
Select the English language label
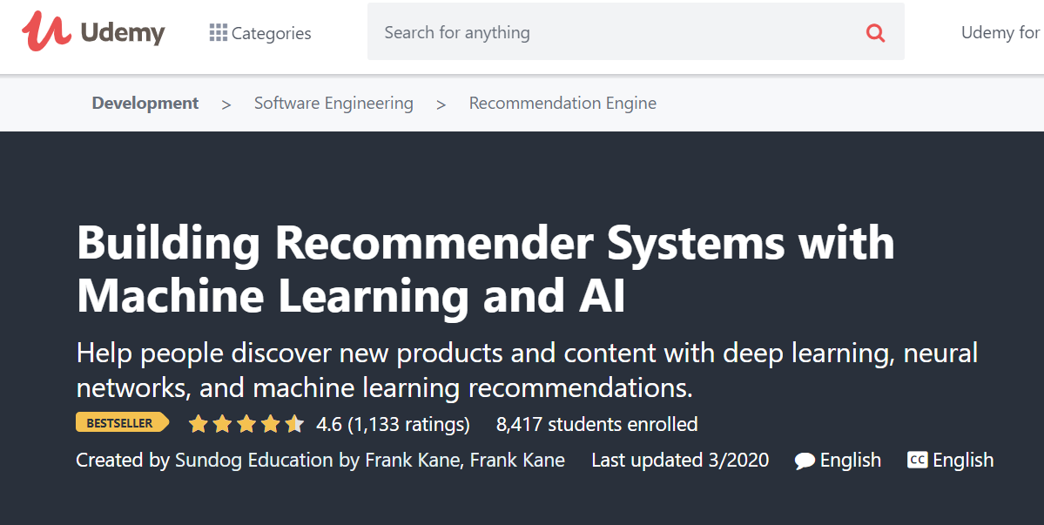coord(852,460)
